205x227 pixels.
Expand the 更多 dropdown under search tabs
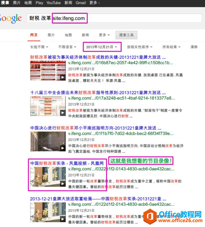tap(104, 35)
